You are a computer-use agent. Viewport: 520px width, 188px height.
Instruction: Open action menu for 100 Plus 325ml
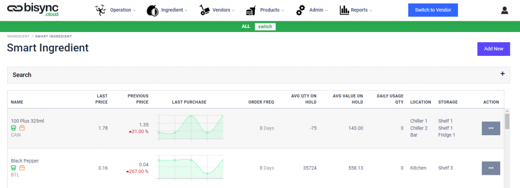point(491,129)
